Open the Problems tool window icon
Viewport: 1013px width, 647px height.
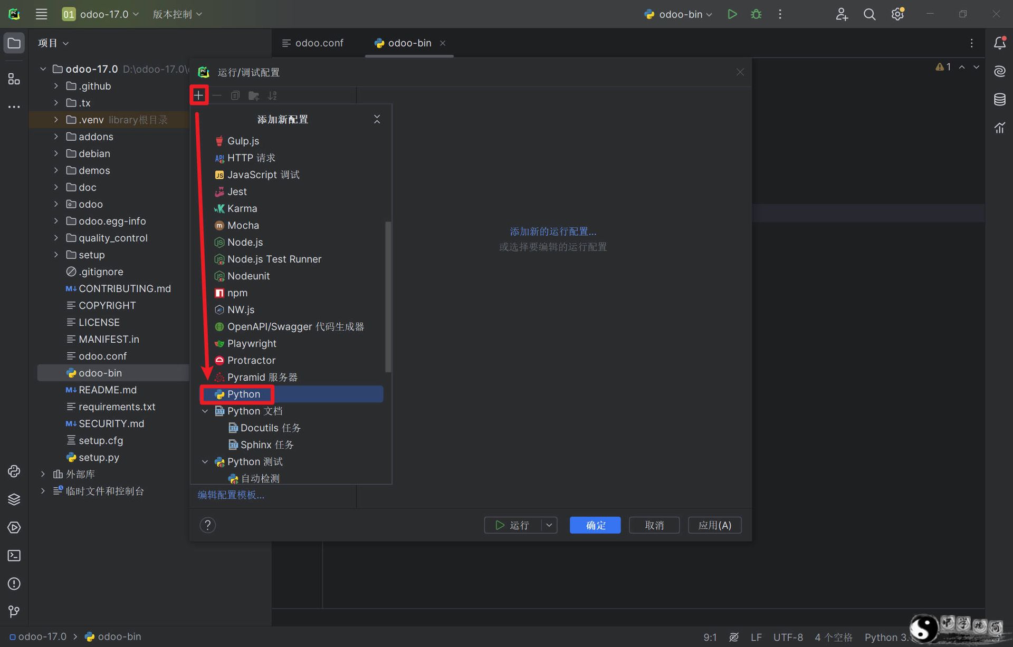pyautogui.click(x=14, y=584)
